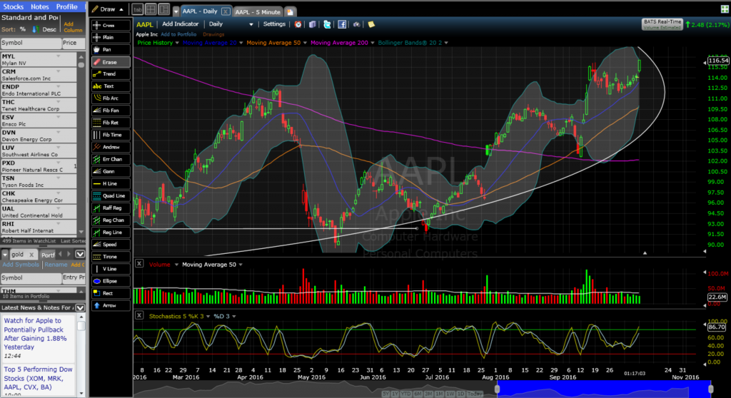Choose the Fib Ret retracement tool
The image size is (731, 398).
click(x=111, y=123)
